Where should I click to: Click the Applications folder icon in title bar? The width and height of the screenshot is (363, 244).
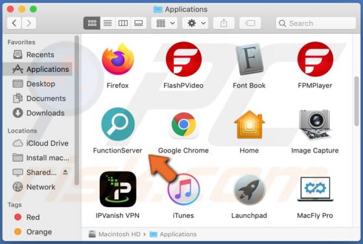tap(158, 9)
